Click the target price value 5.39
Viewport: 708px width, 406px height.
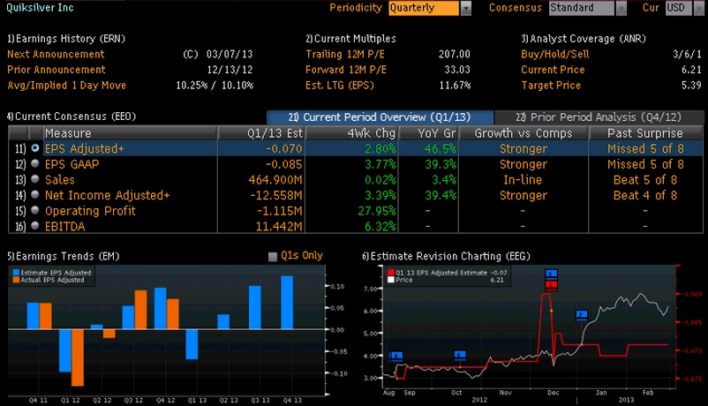pos(691,86)
